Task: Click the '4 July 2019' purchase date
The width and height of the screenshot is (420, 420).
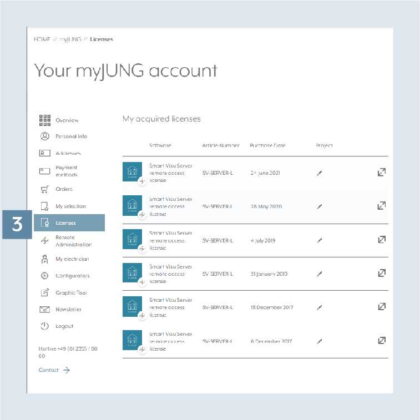Action: [263, 241]
